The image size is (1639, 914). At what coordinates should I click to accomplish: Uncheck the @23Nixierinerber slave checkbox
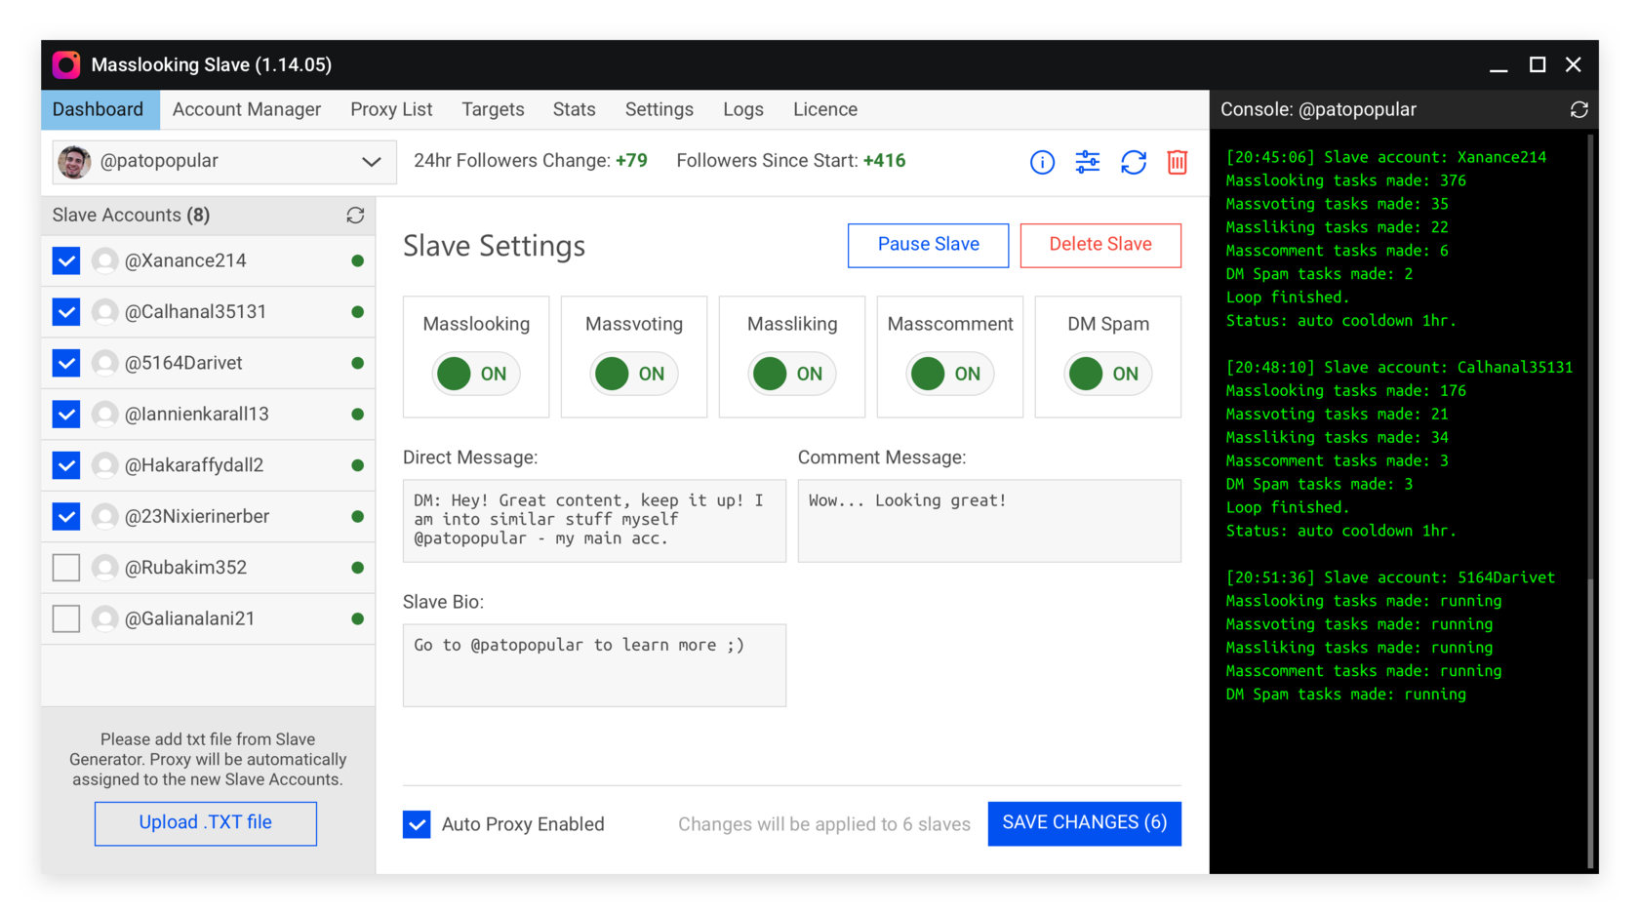click(66, 517)
